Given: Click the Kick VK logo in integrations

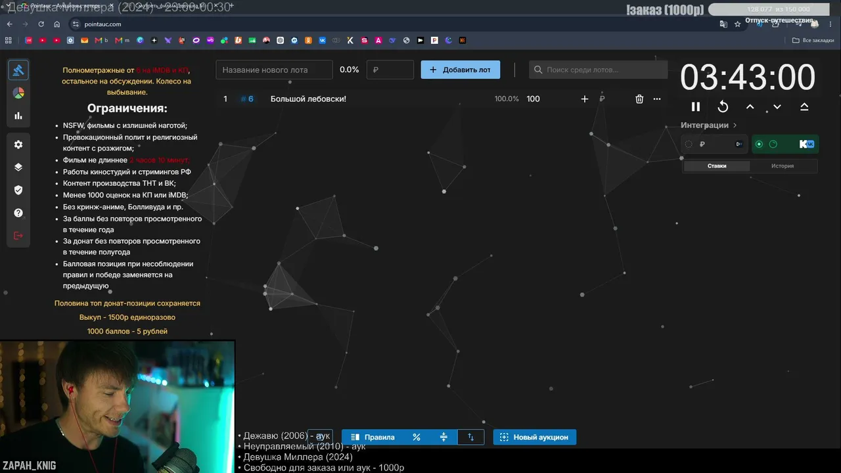Looking at the screenshot, I should (807, 145).
